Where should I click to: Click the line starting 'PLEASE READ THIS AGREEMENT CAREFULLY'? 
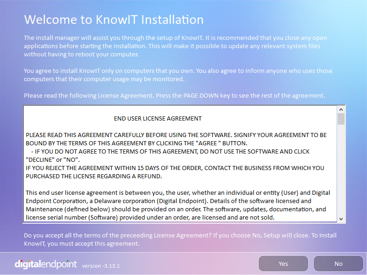(x=176, y=135)
